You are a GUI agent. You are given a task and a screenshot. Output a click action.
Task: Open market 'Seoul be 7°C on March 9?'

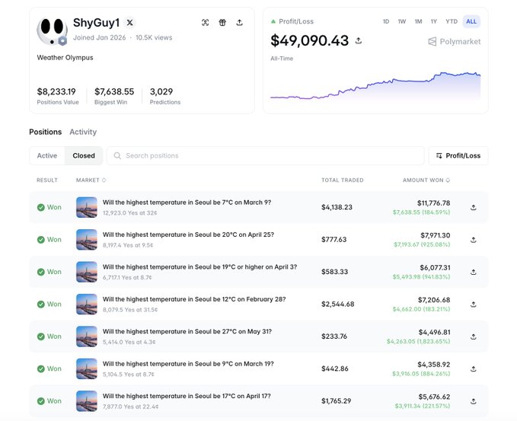click(x=187, y=203)
